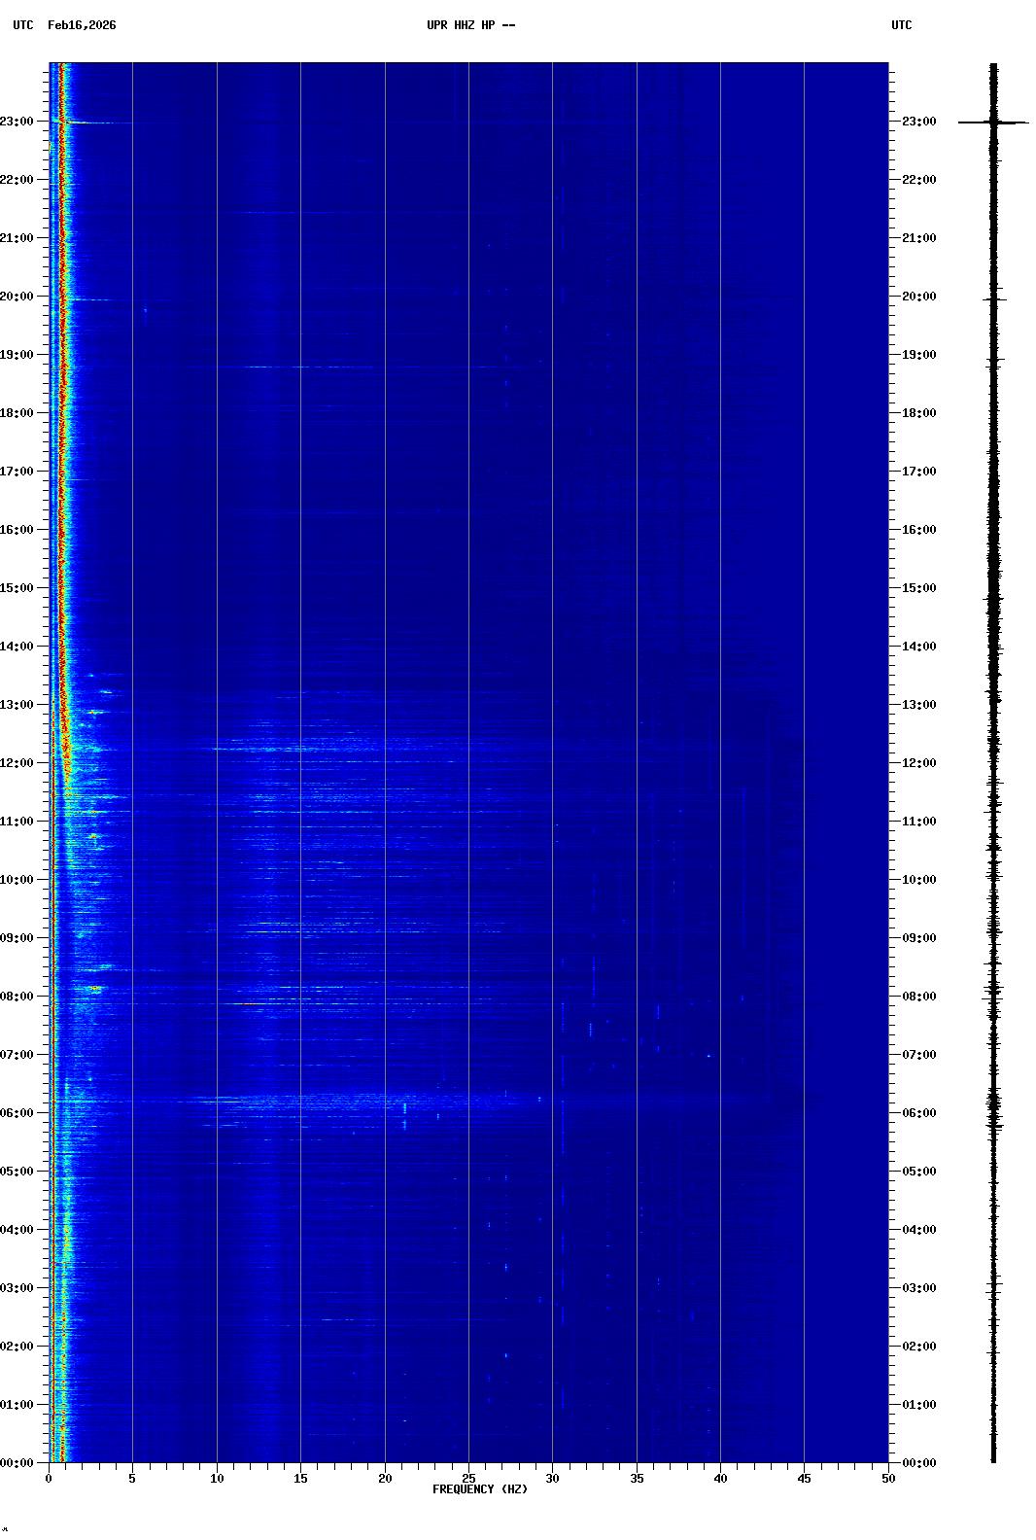The width and height of the screenshot is (1036, 1540).
Task: Click the UTC label at top left
Action: coord(23,25)
